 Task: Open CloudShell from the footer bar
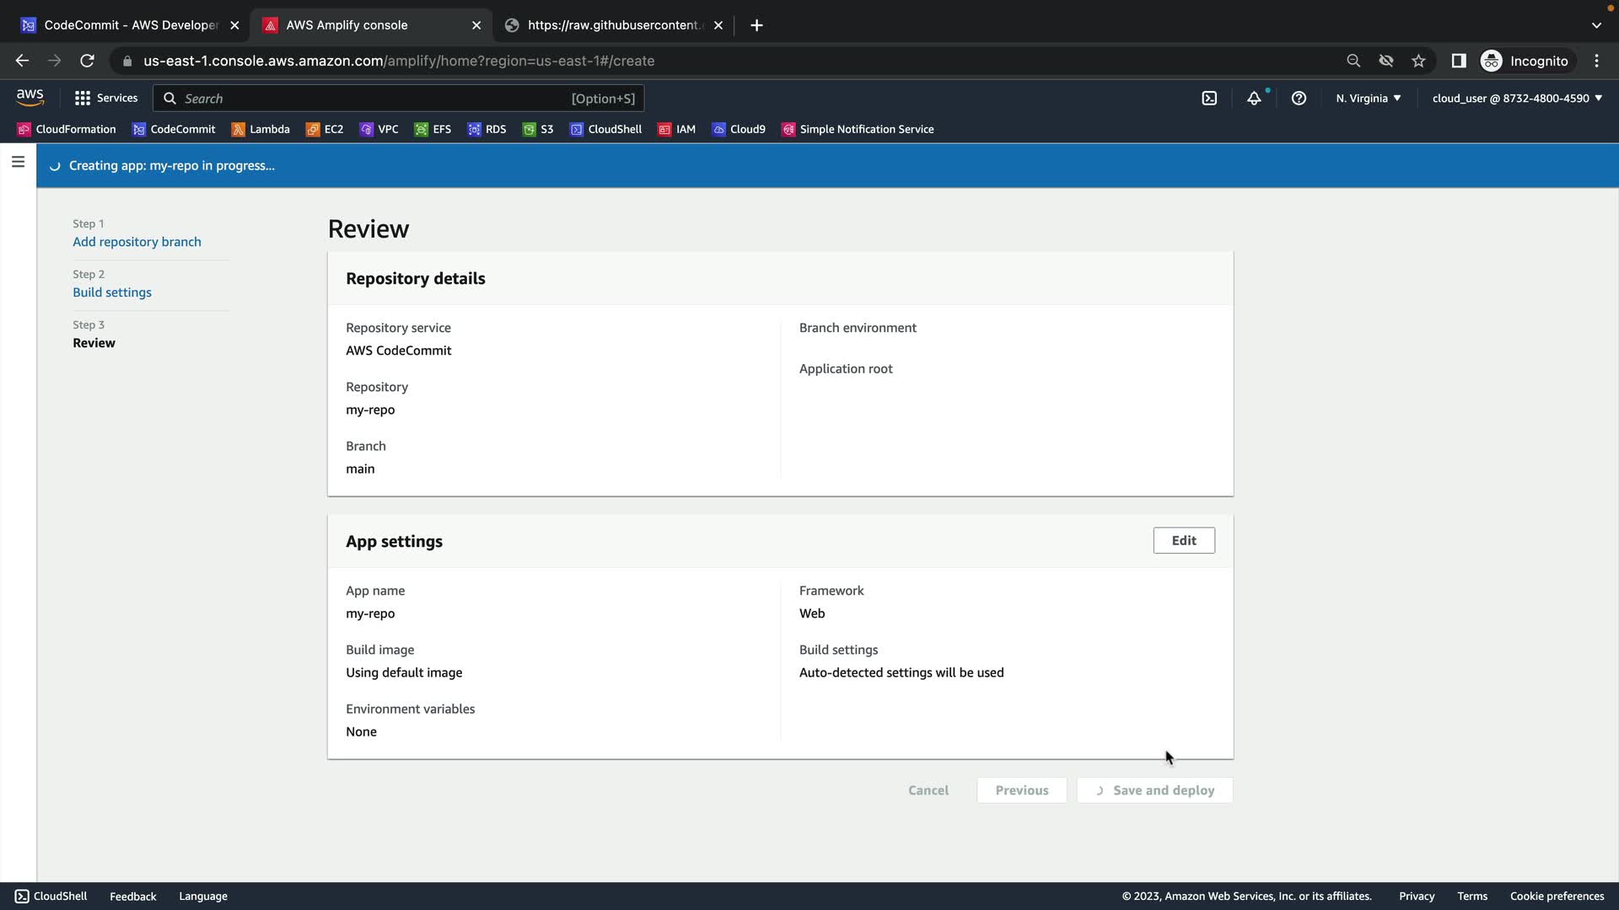(51, 896)
